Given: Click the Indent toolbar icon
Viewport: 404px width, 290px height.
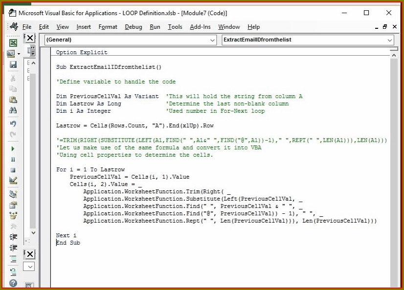Looking at the screenshot, I should coord(13,237).
